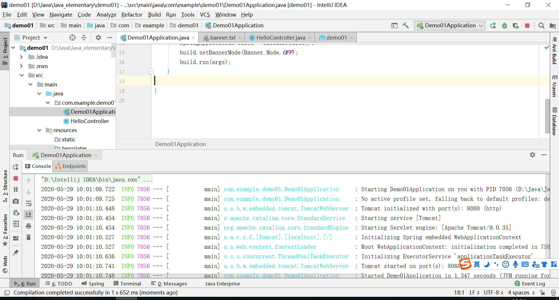Open the VCS menu

205,15
